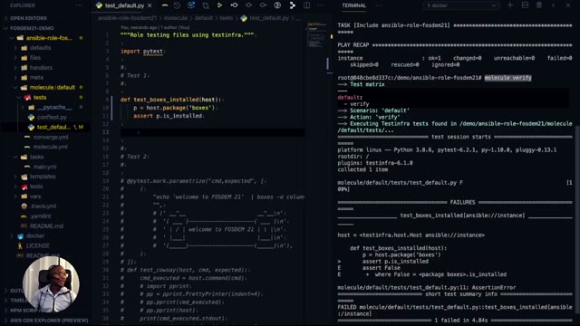580x326 pixels.
Task: Click the yellow dash icon beside editor tab
Action: point(165,5)
